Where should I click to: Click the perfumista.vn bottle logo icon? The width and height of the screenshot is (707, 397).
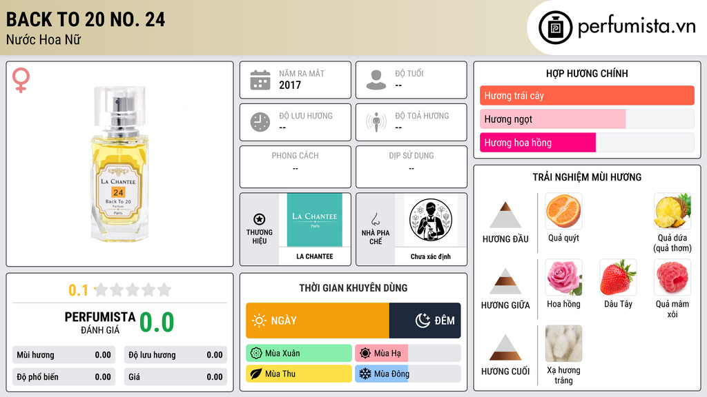click(555, 28)
